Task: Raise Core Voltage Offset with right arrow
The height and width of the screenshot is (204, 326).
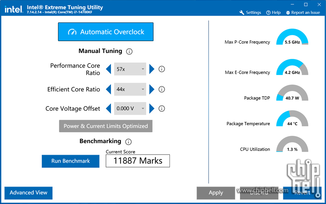Action: (152, 109)
